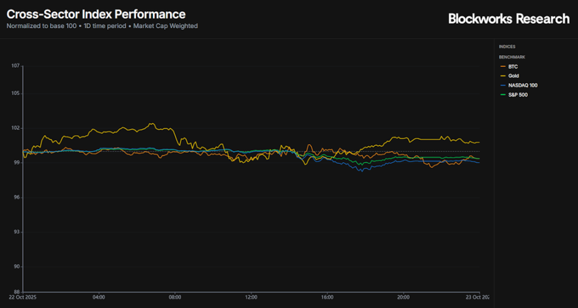Click the Cross-Sector Index Performance title

pos(96,14)
